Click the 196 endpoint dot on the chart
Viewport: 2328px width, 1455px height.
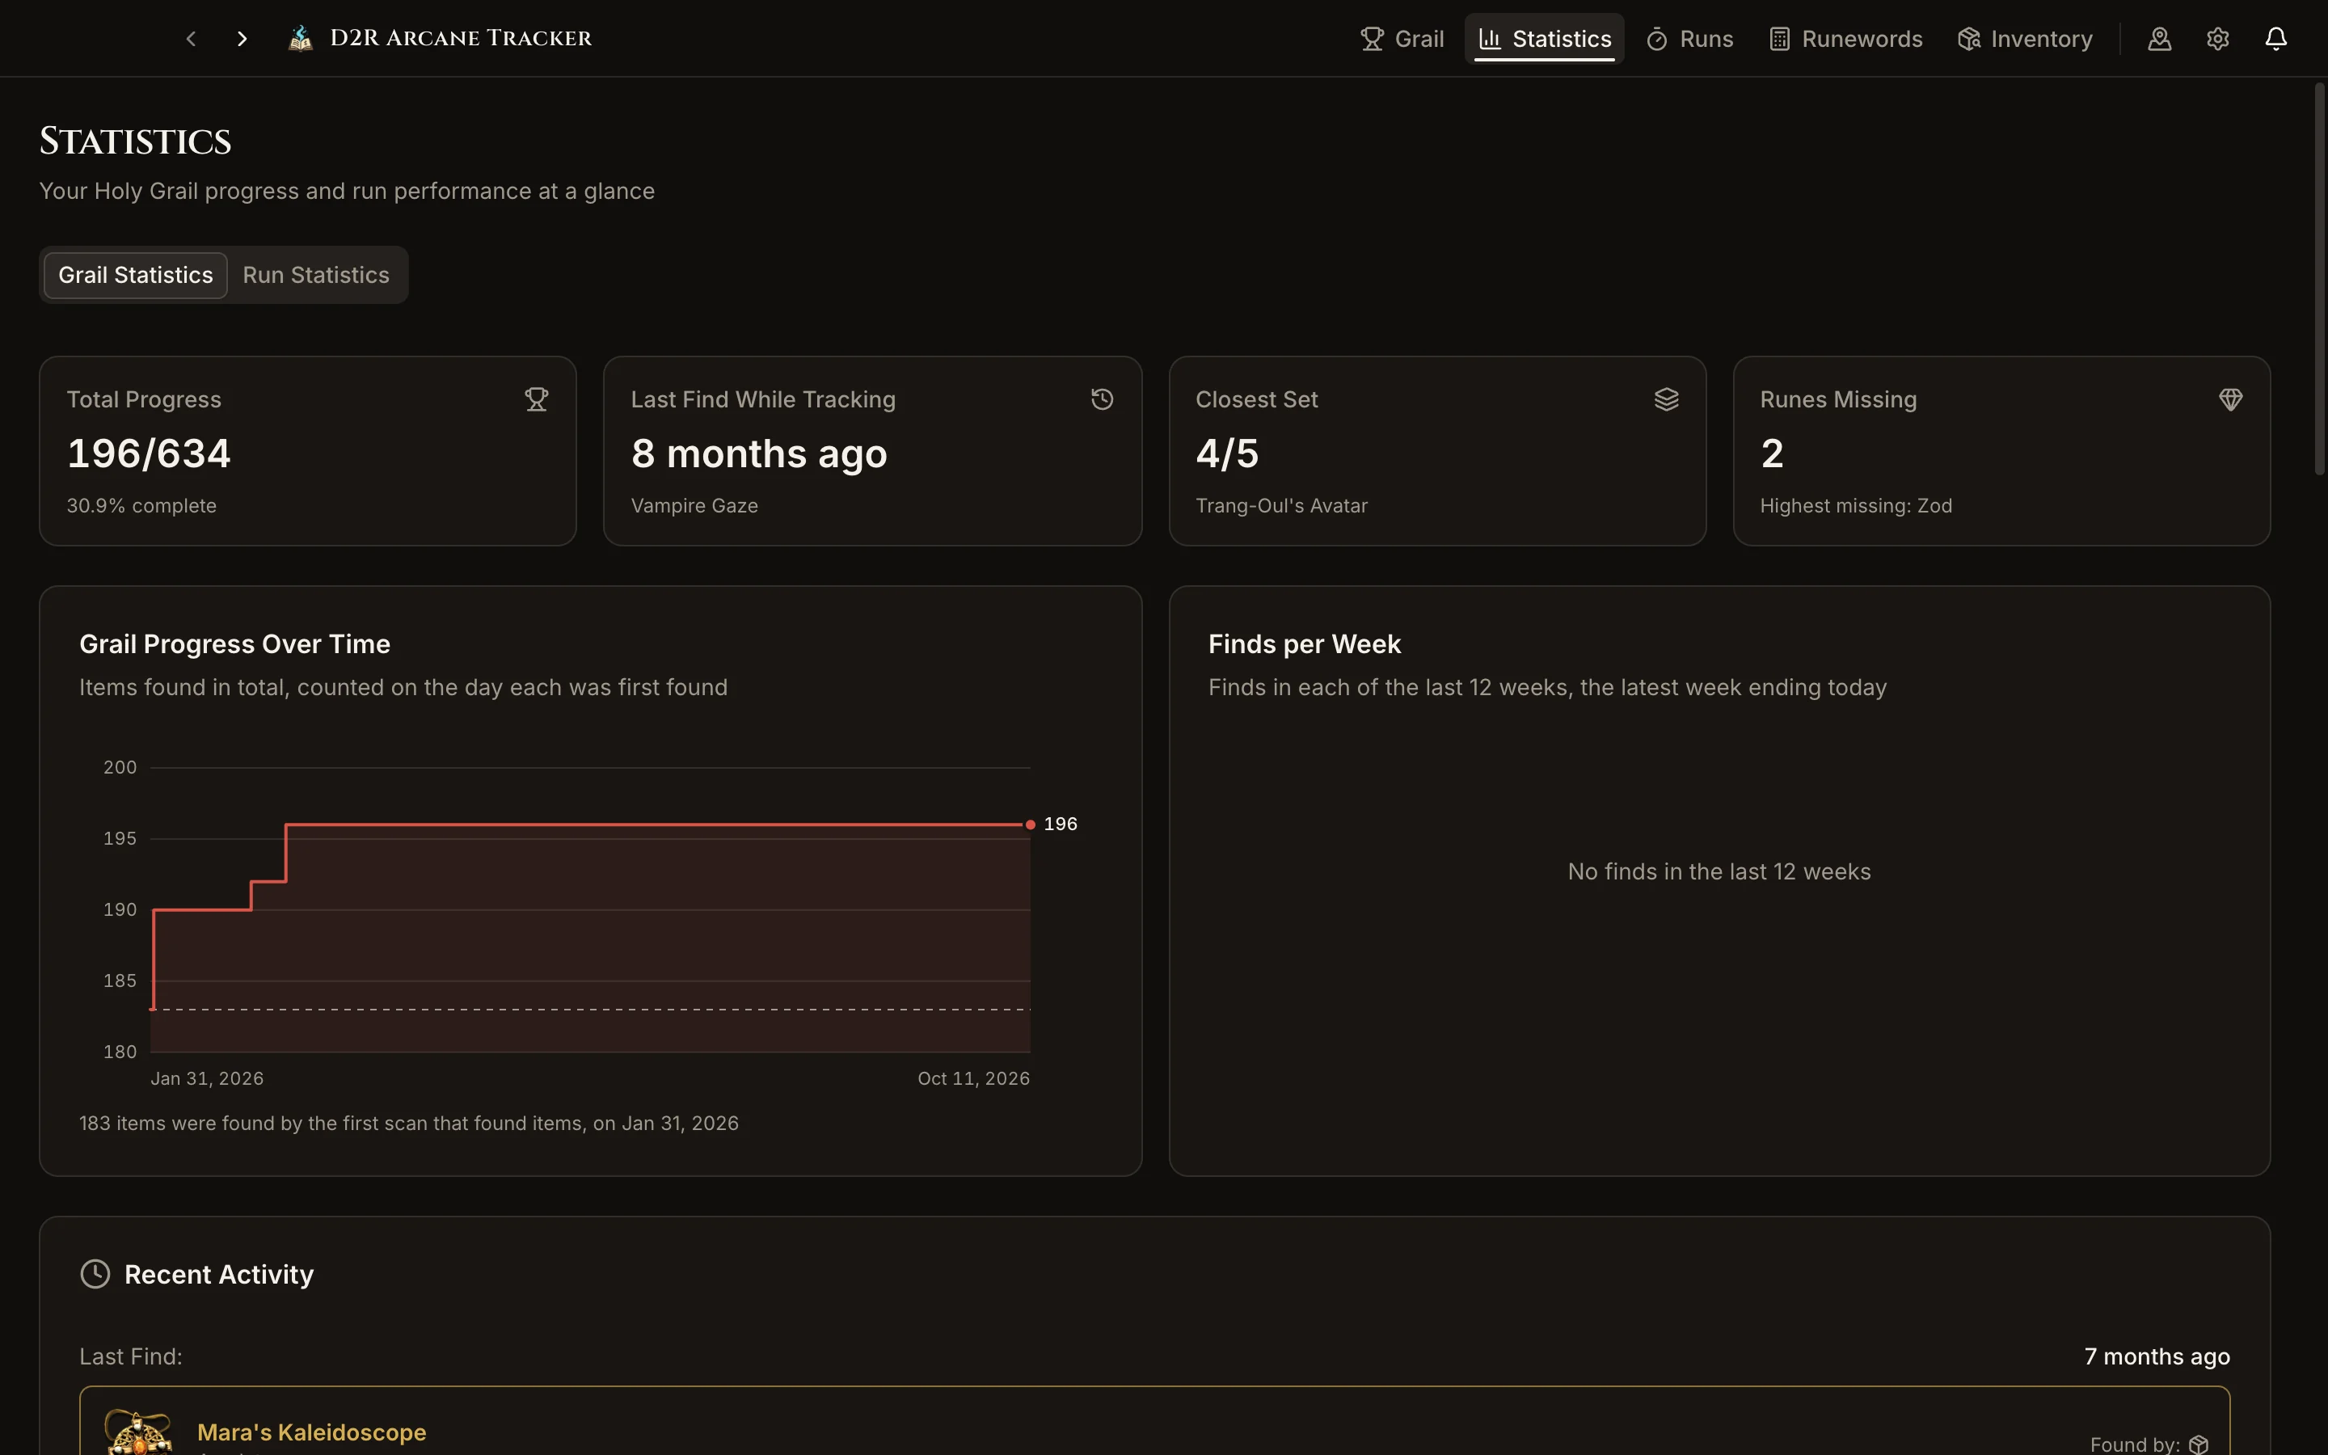pos(1031,824)
